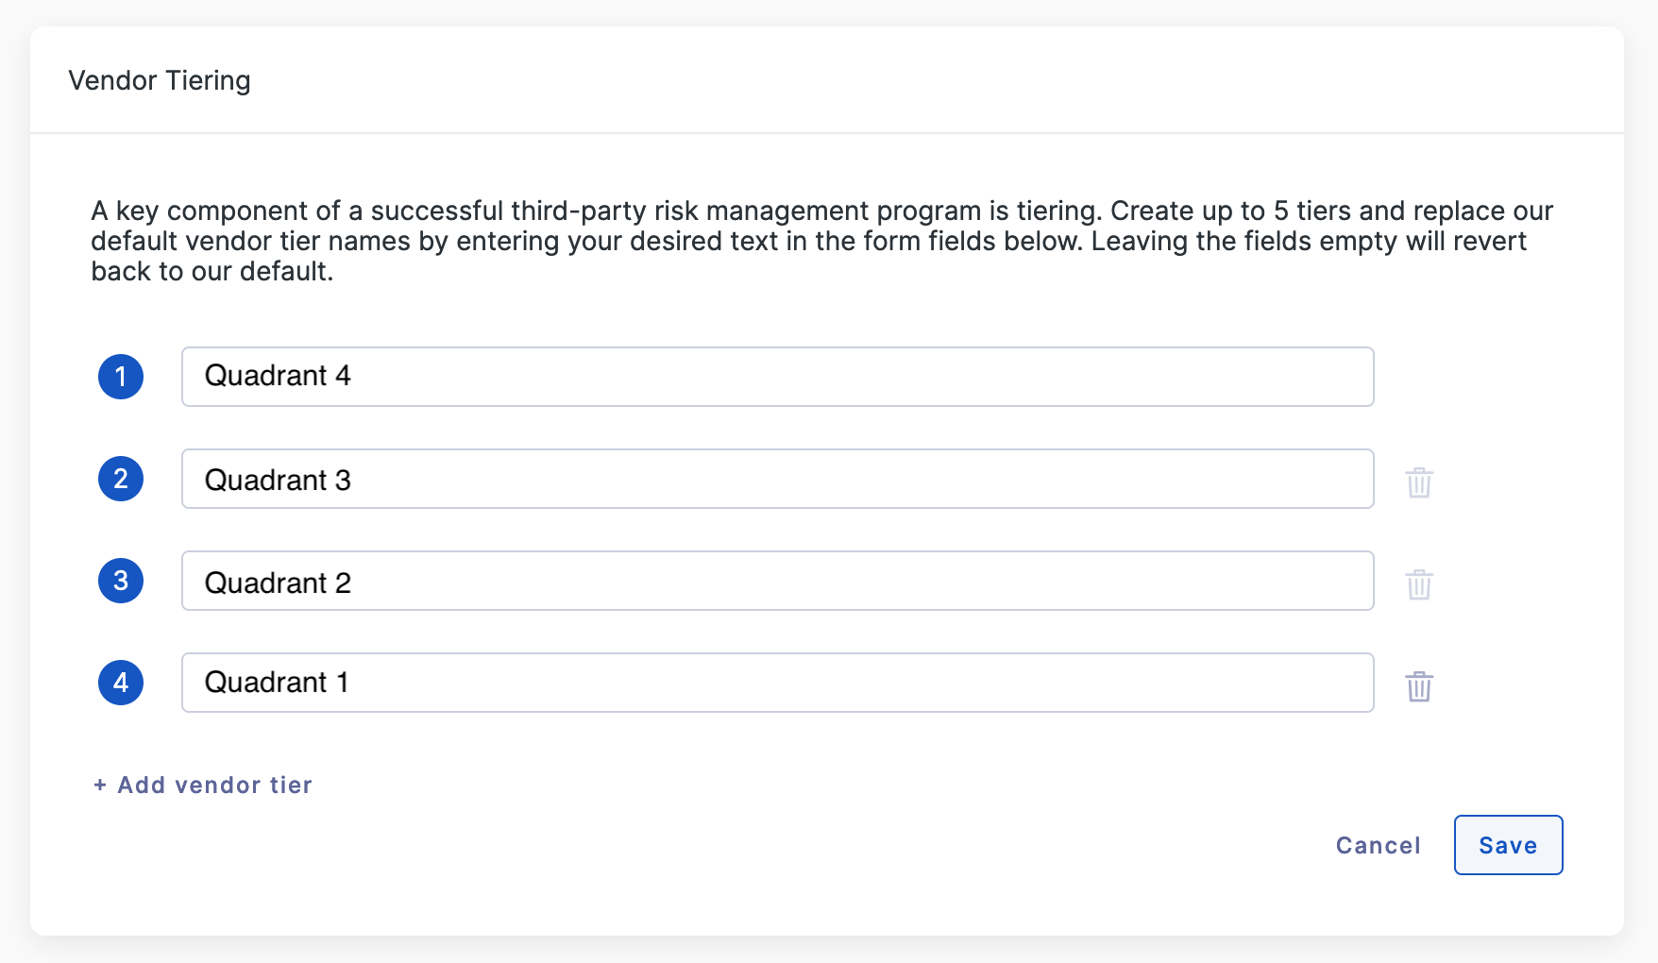The image size is (1658, 963).
Task: Click the tiering description paragraph
Action: click(821, 241)
